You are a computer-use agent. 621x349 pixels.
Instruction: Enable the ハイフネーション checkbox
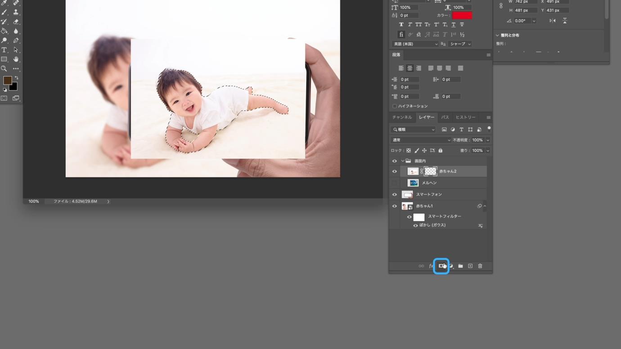tap(395, 106)
